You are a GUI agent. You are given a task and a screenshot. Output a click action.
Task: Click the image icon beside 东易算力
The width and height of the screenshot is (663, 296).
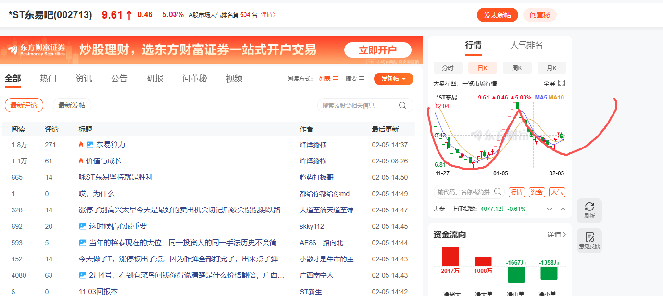pyautogui.click(x=89, y=145)
